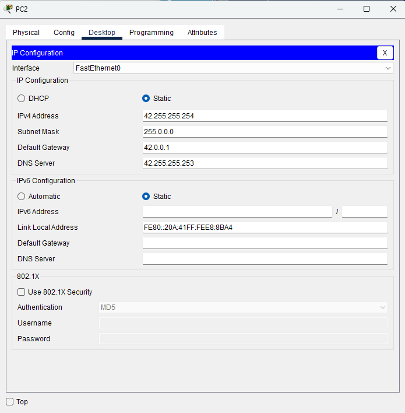405x413 pixels.
Task: Click the IPv4 Default Gateway field
Action: (265, 148)
